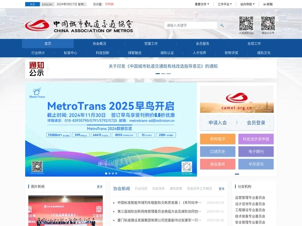This screenshot has height=226, width=302.
Task: Select the 行业动态 tab
Action: point(141,188)
